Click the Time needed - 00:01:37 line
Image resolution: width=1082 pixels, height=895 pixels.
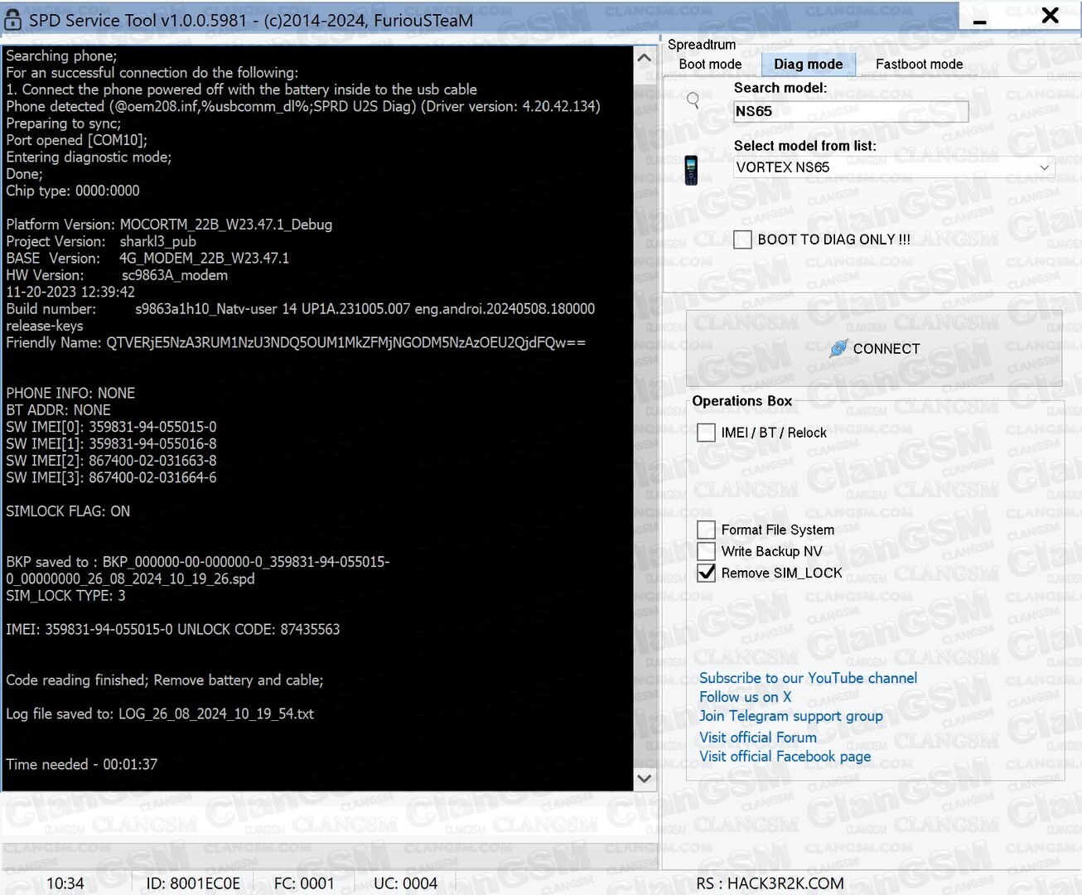point(81,764)
